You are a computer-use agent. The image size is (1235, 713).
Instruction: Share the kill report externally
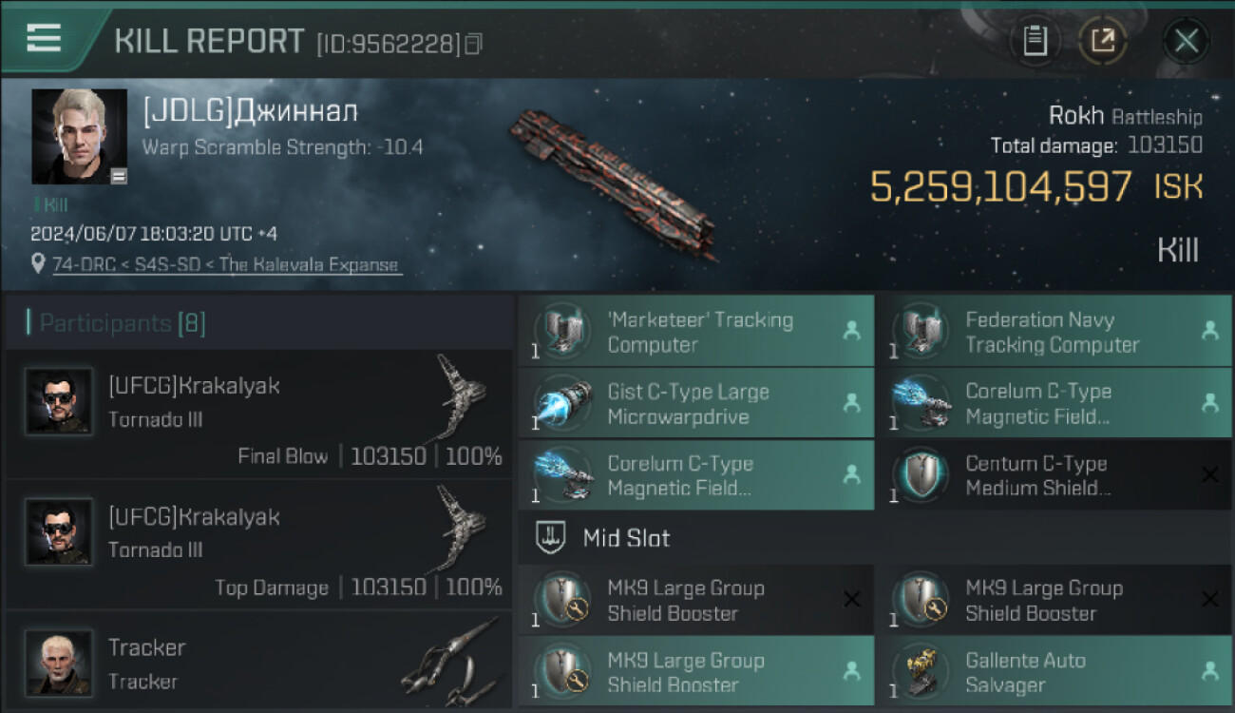point(1103,41)
